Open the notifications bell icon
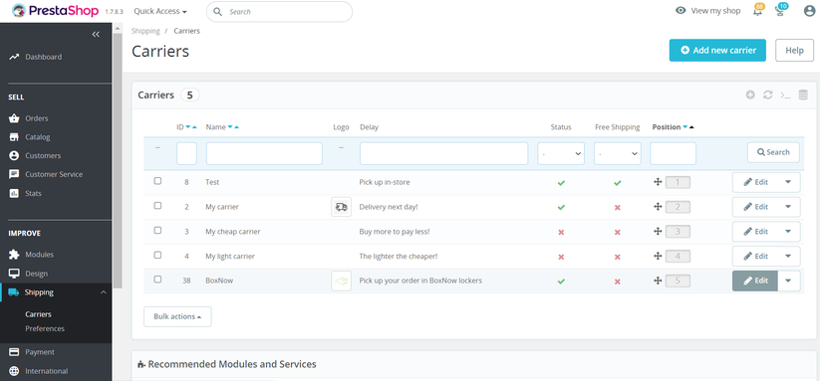Viewport: 820px width, 381px height. [758, 11]
